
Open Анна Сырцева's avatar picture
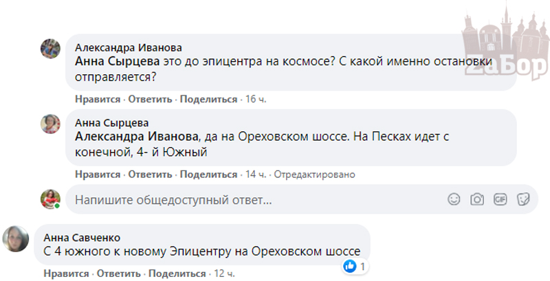tap(52, 124)
